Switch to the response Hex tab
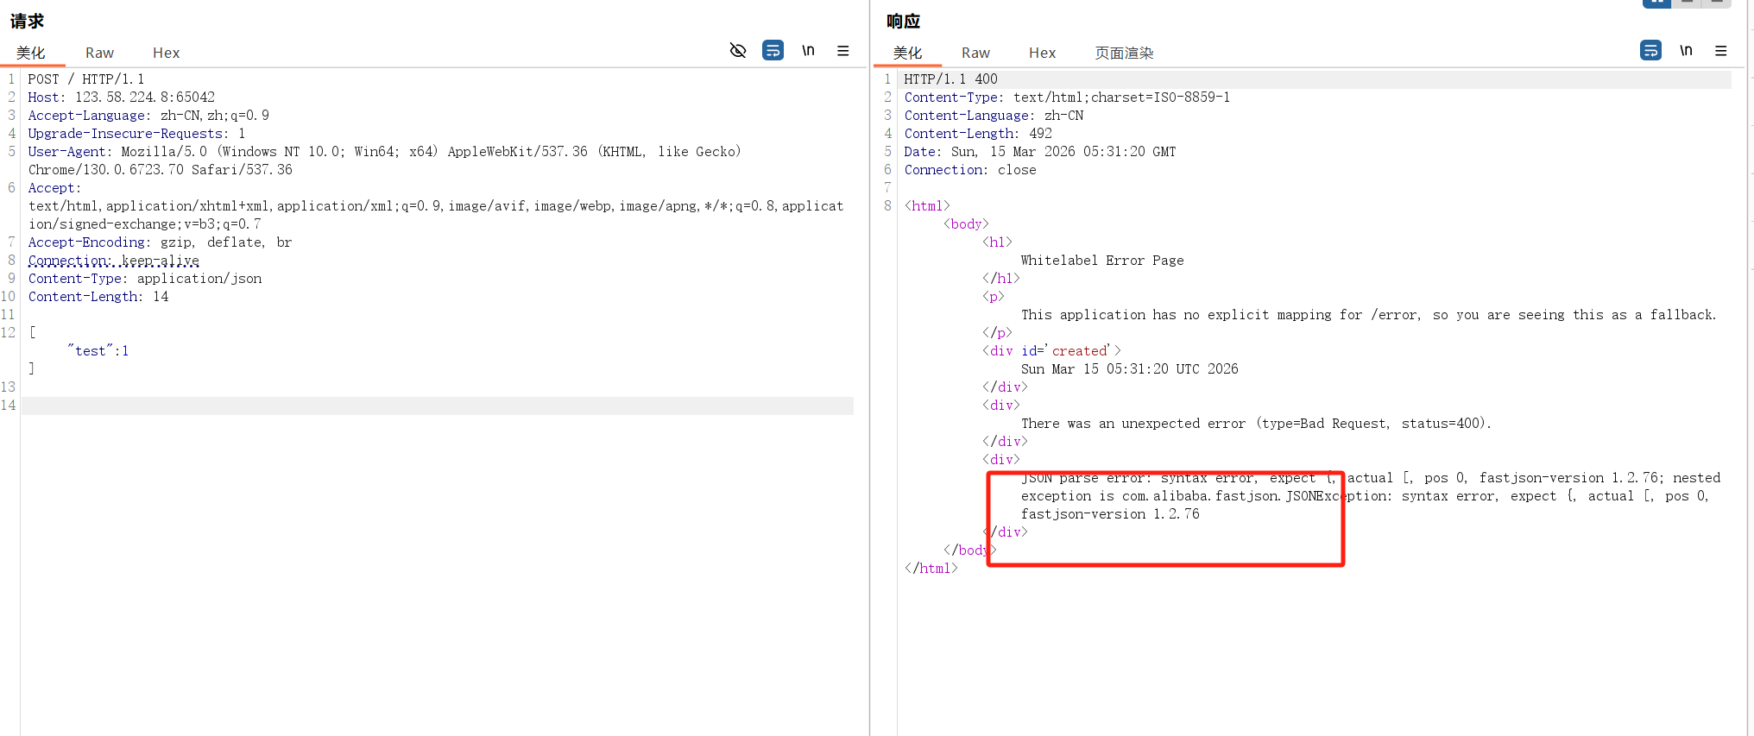 tap(1042, 53)
